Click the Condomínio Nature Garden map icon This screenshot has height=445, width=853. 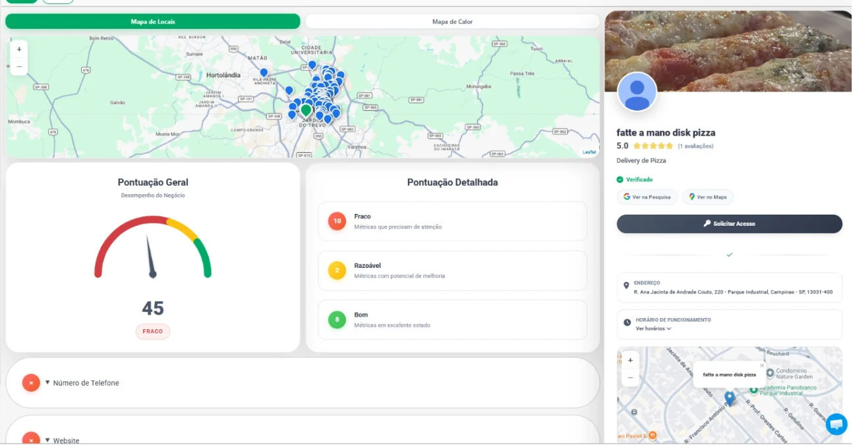point(770,373)
